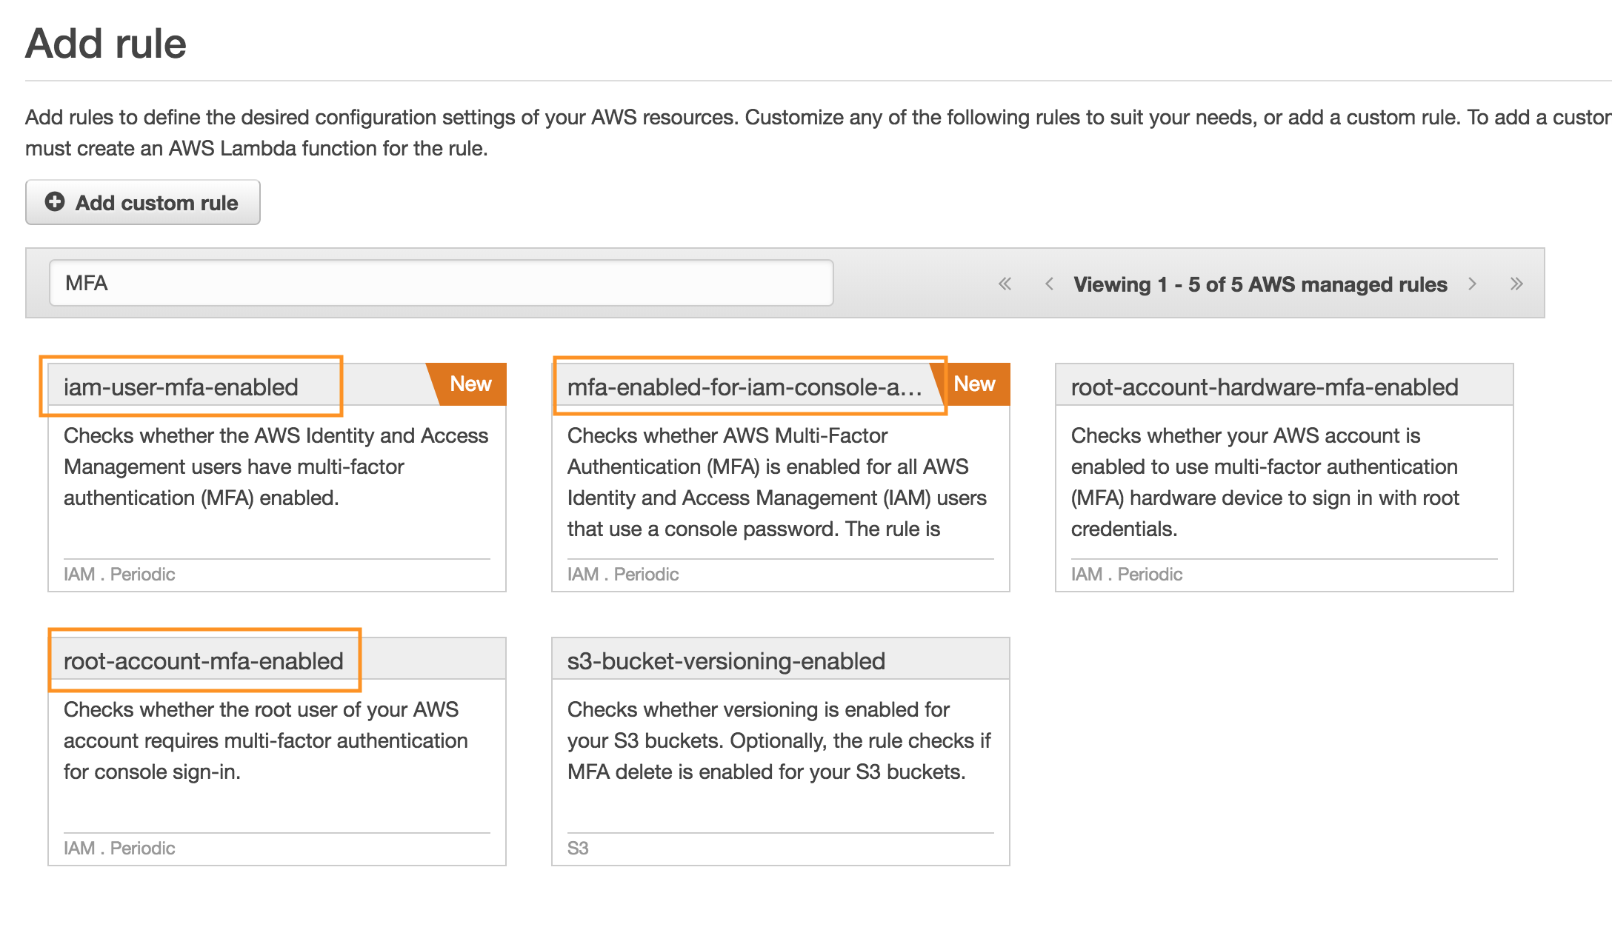Go to next page of rules
The width and height of the screenshot is (1612, 927).
point(1472,284)
